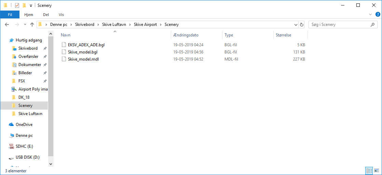Viewport: 382px width, 175px height.
Task: Open address bar history dropdown
Action: [296, 25]
